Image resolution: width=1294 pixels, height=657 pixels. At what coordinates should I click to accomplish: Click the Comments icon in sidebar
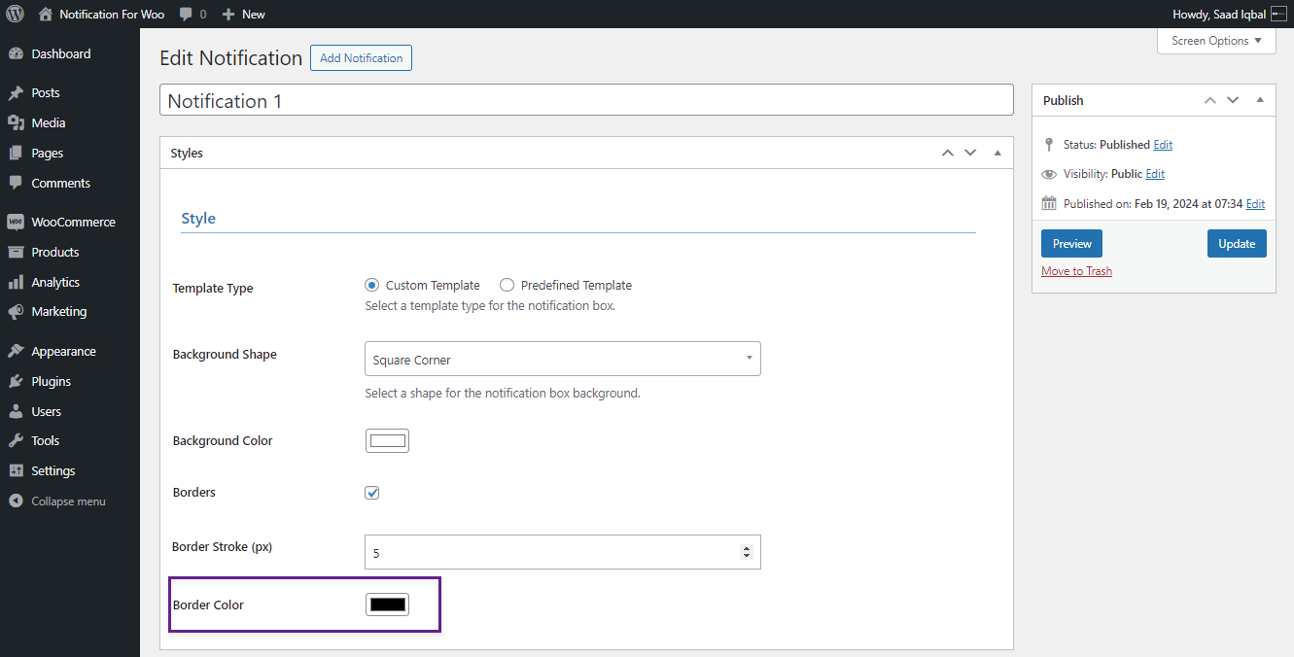click(x=16, y=183)
